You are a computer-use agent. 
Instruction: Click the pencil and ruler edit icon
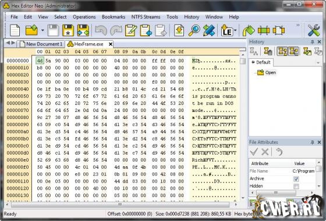coord(209,31)
